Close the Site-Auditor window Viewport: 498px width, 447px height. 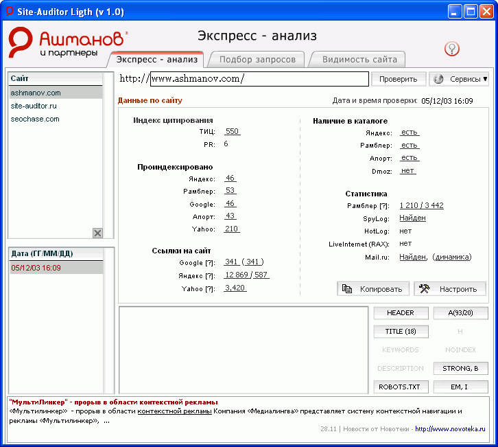pos(486,12)
